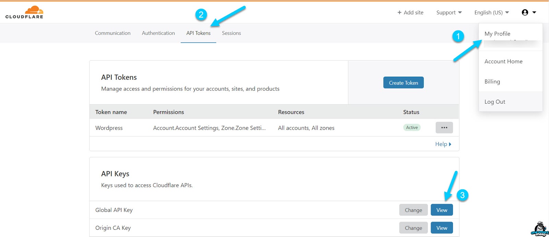
Task: Click the API Keys section heading
Action: (x=115, y=174)
